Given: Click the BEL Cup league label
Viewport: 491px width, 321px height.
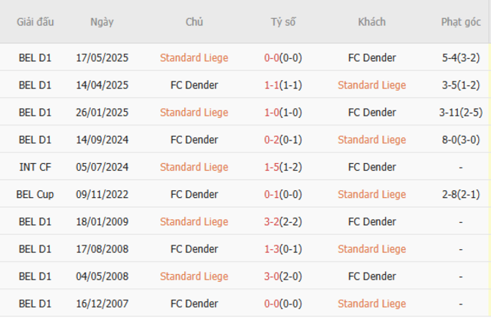Looking at the screenshot, I should (x=35, y=194).
